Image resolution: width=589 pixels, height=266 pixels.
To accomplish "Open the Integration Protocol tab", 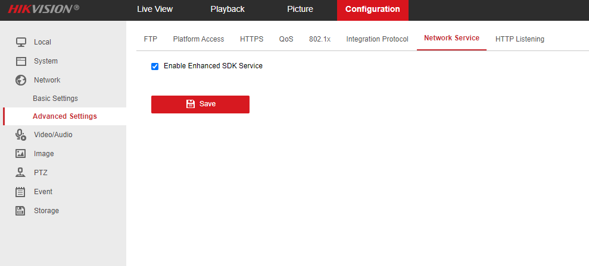I will tap(377, 39).
